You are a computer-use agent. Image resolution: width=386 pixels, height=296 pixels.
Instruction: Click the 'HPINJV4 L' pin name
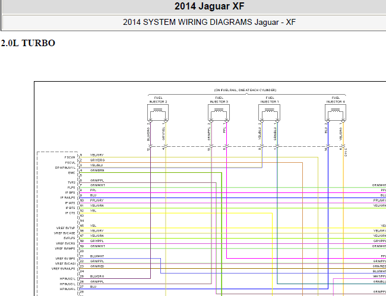(x=68, y=289)
